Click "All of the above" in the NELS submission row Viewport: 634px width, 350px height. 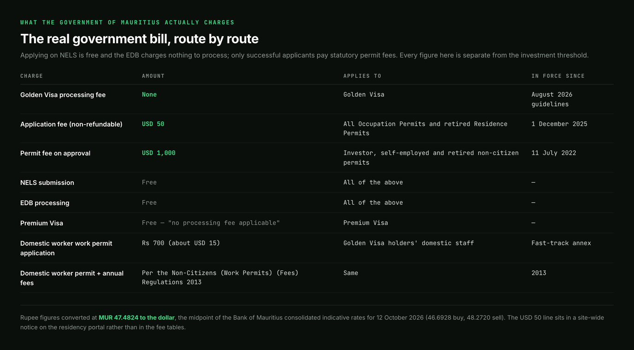(373, 183)
